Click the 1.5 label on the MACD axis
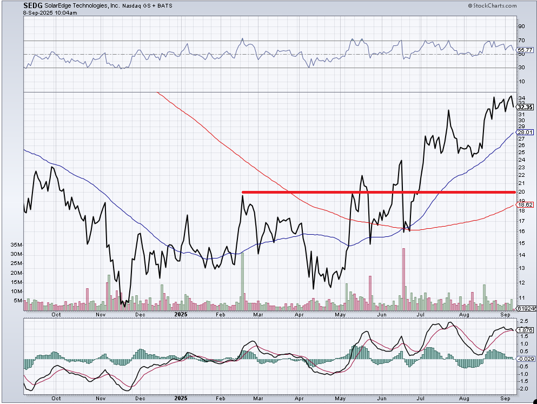537x404 pixels. (524, 336)
